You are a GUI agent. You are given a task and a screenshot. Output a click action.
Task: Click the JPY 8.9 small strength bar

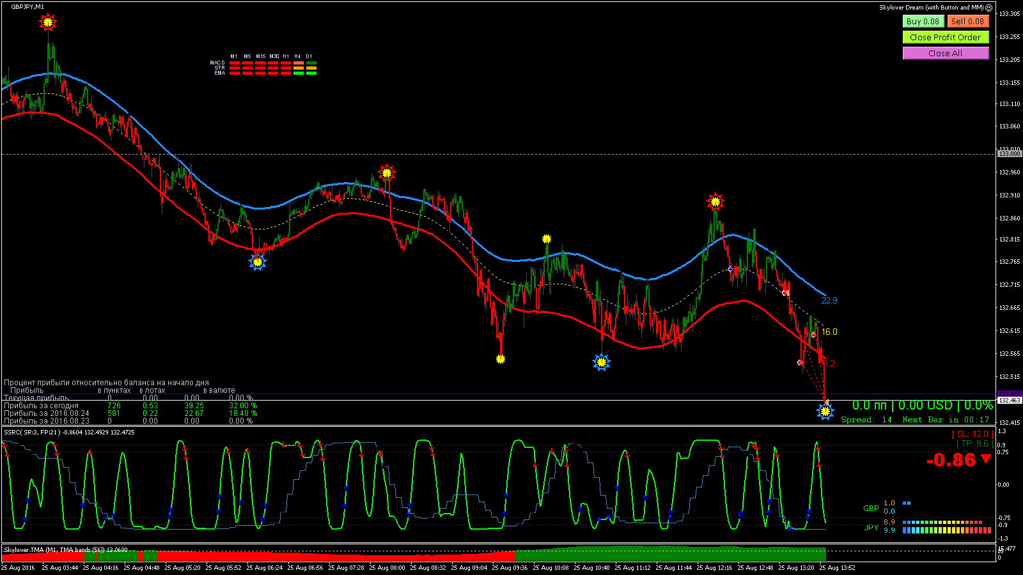point(942,522)
